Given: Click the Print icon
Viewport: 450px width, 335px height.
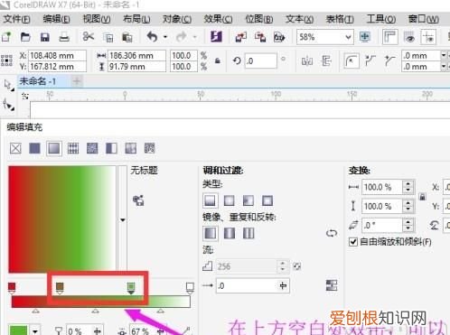Looking at the screenshot, I should tap(64, 37).
